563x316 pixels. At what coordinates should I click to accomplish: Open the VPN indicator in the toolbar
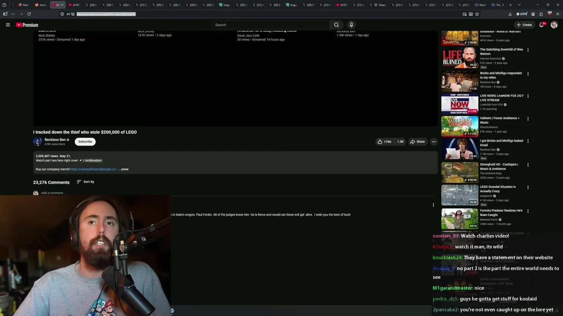coord(522,14)
